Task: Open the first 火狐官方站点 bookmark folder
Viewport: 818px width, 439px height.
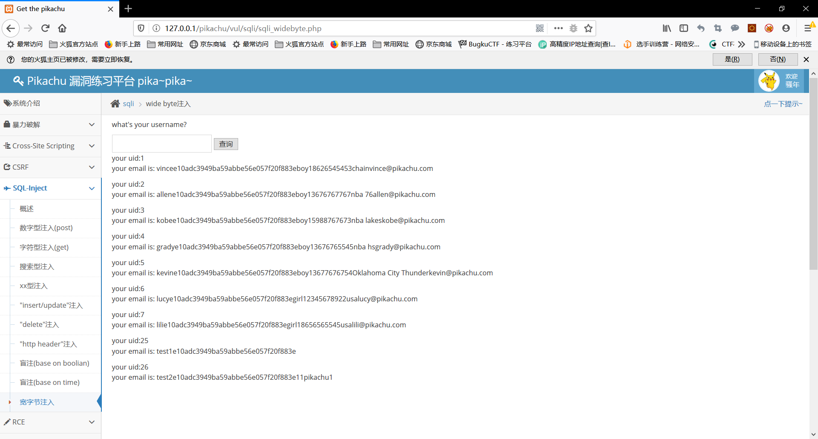Action: (74, 44)
